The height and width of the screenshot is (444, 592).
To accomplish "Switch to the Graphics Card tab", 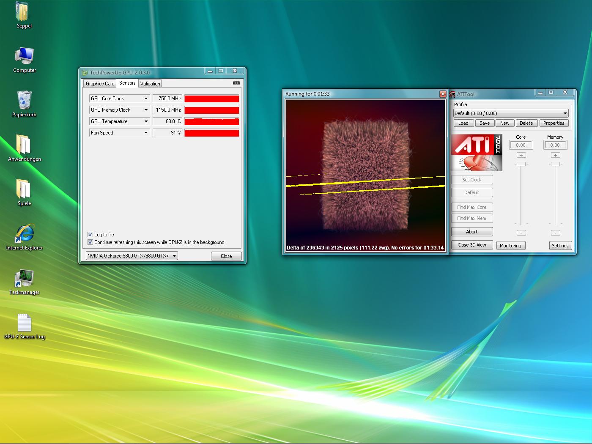I will pos(100,84).
